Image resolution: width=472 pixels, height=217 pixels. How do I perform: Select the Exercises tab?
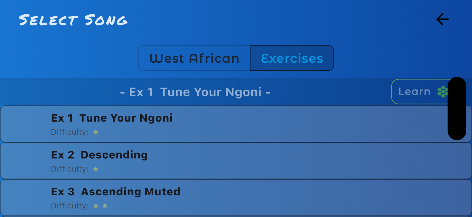pos(292,58)
